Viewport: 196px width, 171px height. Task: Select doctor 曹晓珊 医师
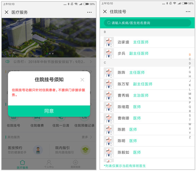tap(147, 118)
